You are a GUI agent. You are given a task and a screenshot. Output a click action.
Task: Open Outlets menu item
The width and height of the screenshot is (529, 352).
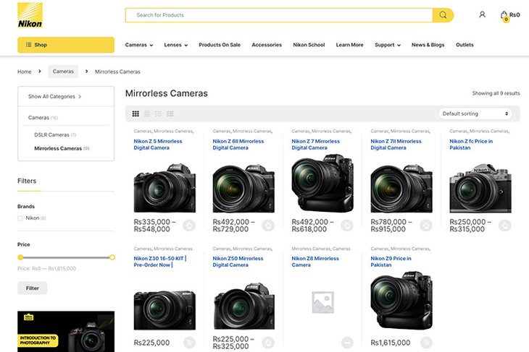[x=465, y=45]
